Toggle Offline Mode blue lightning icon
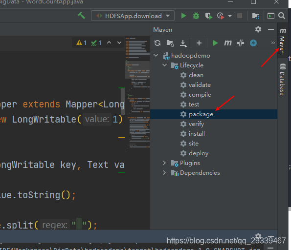 click(253, 43)
